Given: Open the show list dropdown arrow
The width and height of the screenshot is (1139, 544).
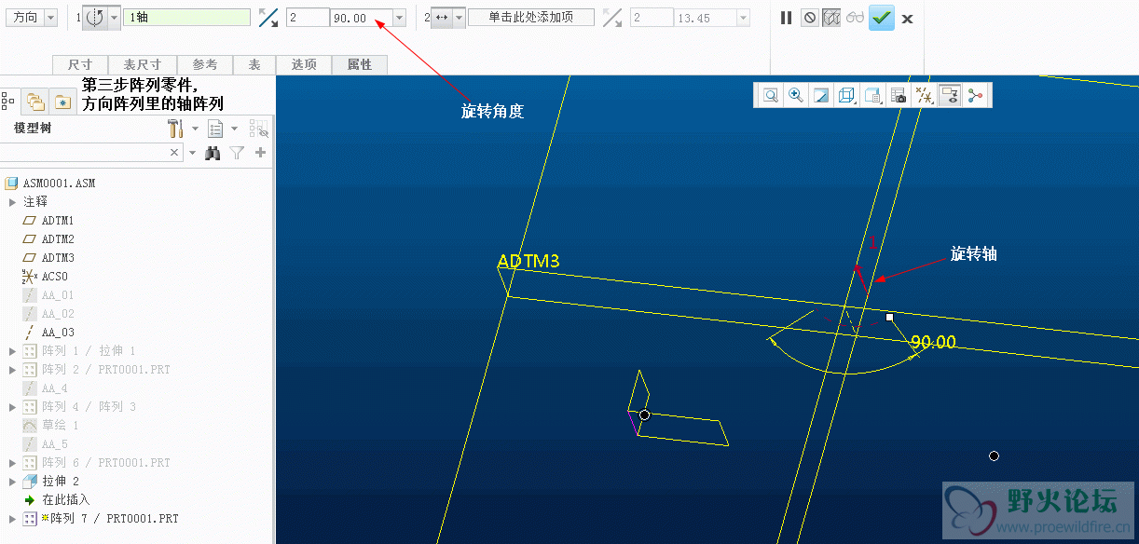Looking at the screenshot, I should [x=235, y=129].
